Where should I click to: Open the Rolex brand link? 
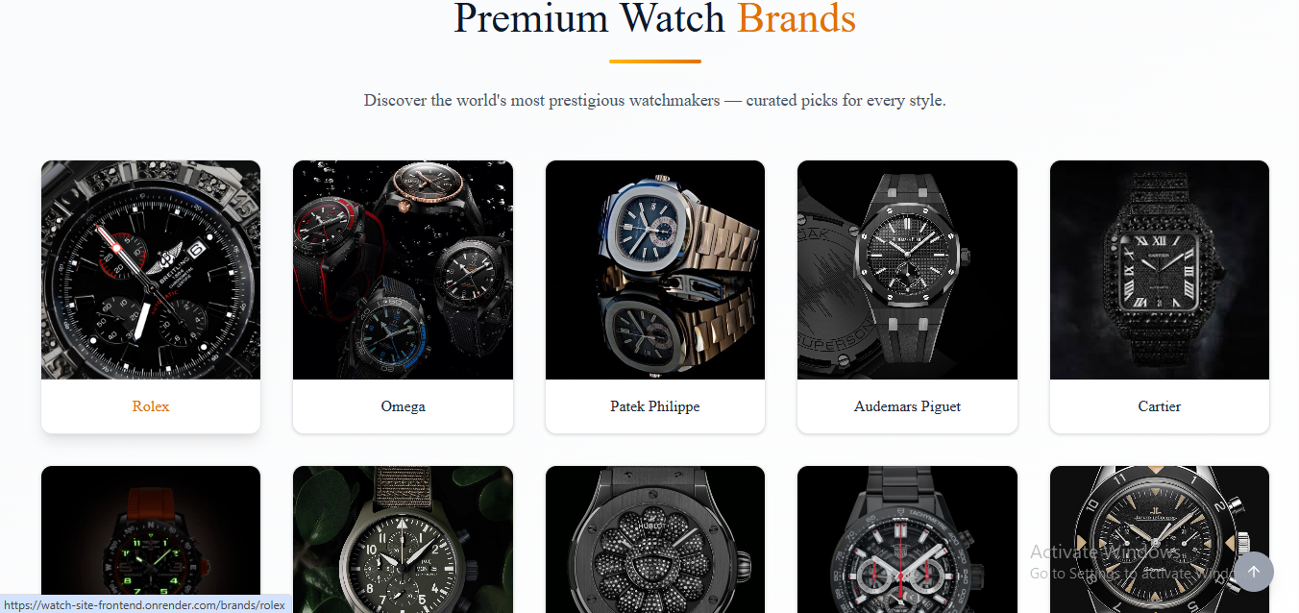(x=151, y=406)
